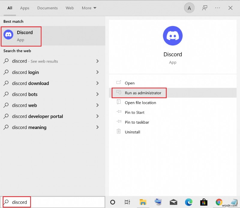
Task: Select Run as administrator for Discord
Action: point(139,93)
